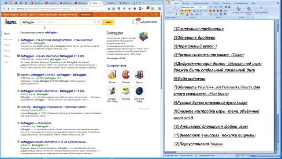The width and height of the screenshot is (282, 159).
Task: Select Видео in Yandex left sidebar
Action: (7, 45)
